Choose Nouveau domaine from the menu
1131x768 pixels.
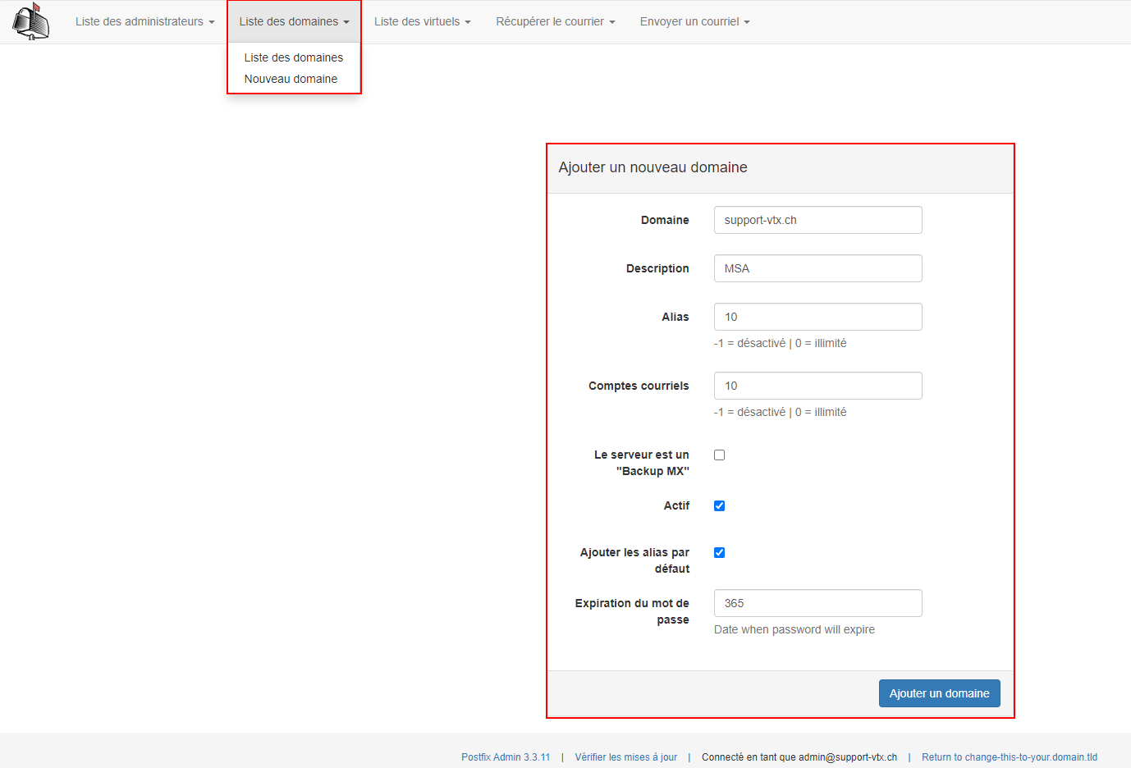(291, 79)
